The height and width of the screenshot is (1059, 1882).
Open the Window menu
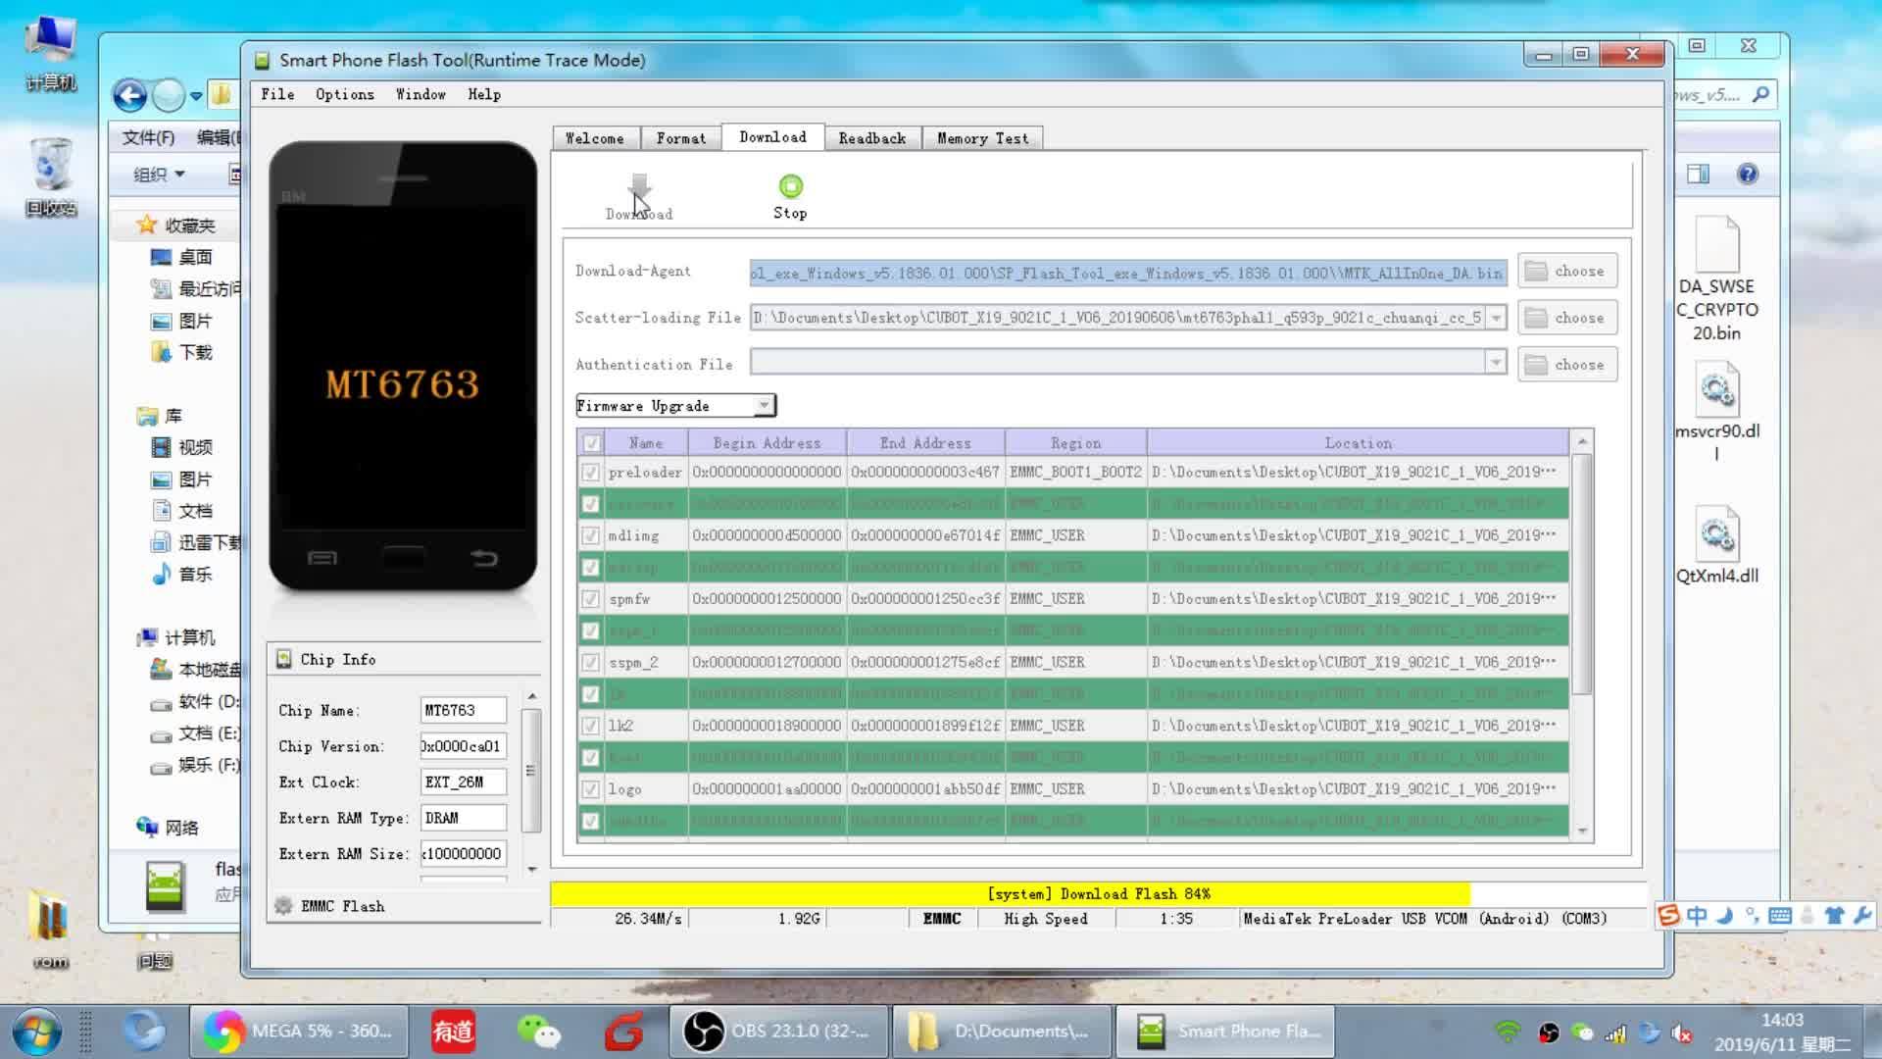coord(421,94)
